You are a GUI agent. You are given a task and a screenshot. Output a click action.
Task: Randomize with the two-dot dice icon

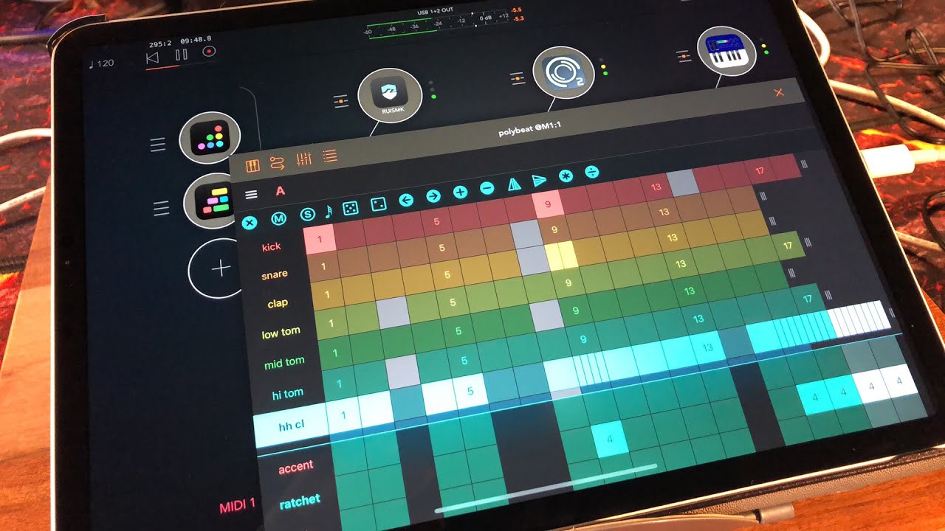pos(377,204)
